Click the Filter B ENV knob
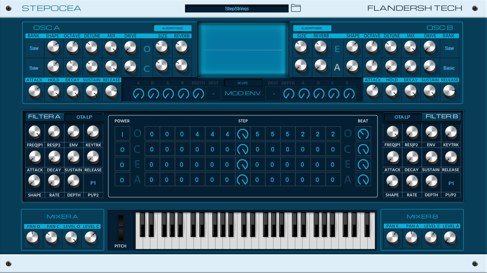This screenshot has width=487, height=273. 431,133
